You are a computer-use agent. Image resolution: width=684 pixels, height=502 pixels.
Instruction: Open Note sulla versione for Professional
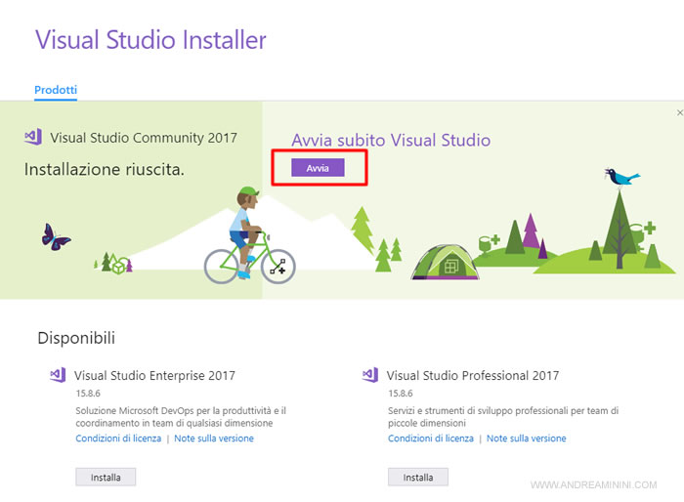(x=527, y=439)
